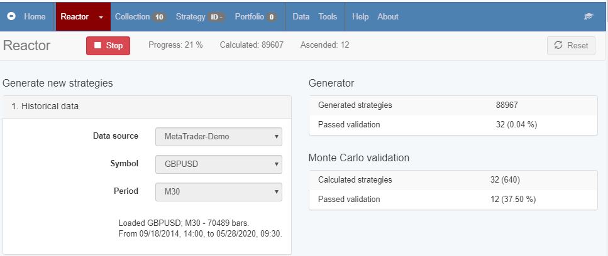Screen dimensions: 608x256
Task: Open the Symbol dropdown showing GBPUSD
Action: point(218,164)
